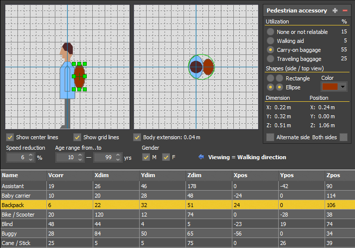
Task: Add a new pedestrian accessory with plus icon
Action: [x=335, y=10]
